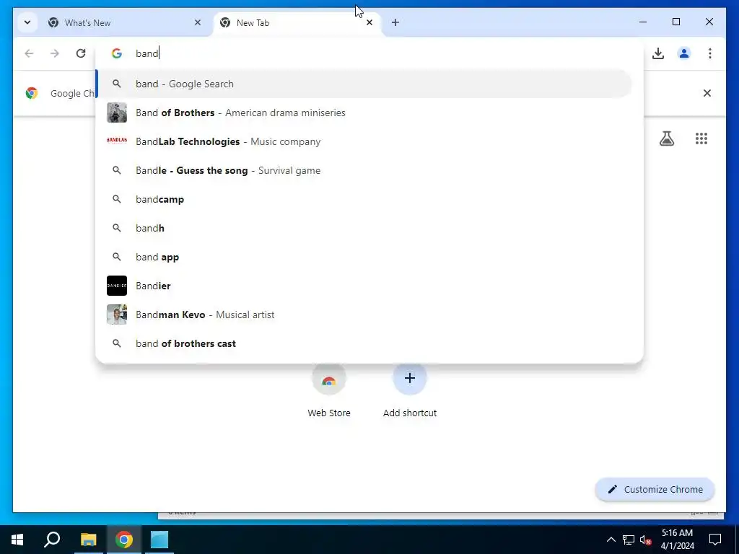
Task: Click the Google G icon in omnibox
Action: pyautogui.click(x=117, y=53)
